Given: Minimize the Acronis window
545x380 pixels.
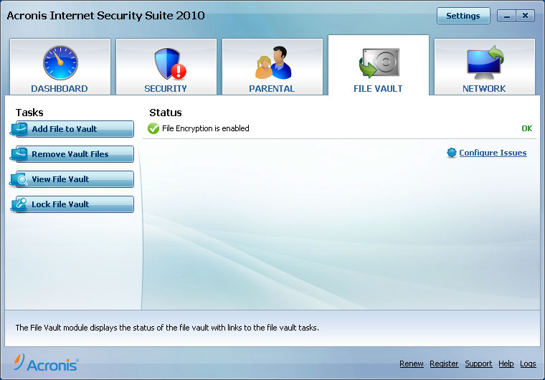Looking at the screenshot, I should [506, 16].
